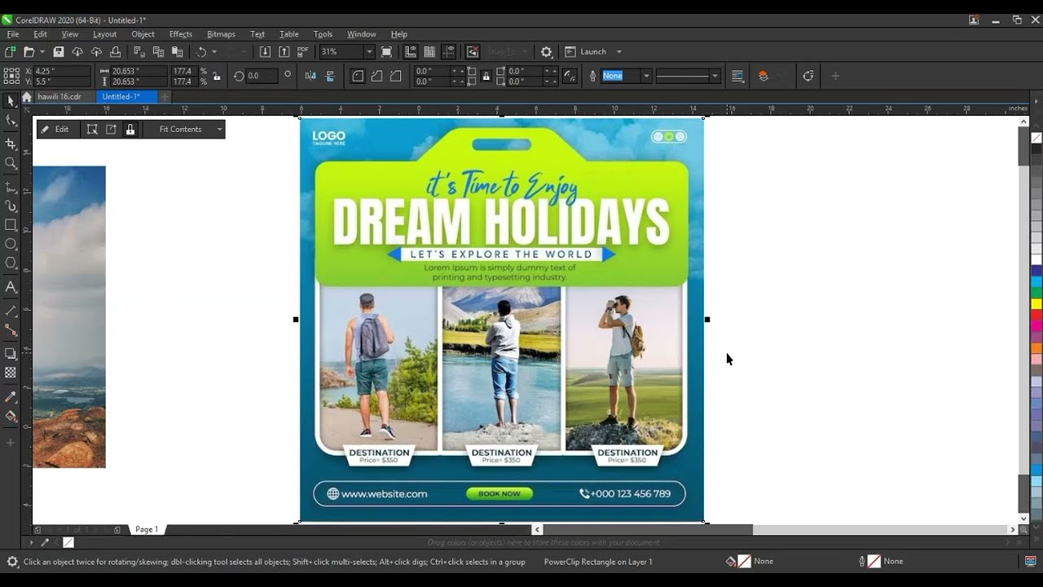Select the Drop Shadow tool

coord(11,353)
